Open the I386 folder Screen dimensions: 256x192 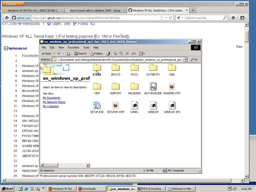(172, 70)
